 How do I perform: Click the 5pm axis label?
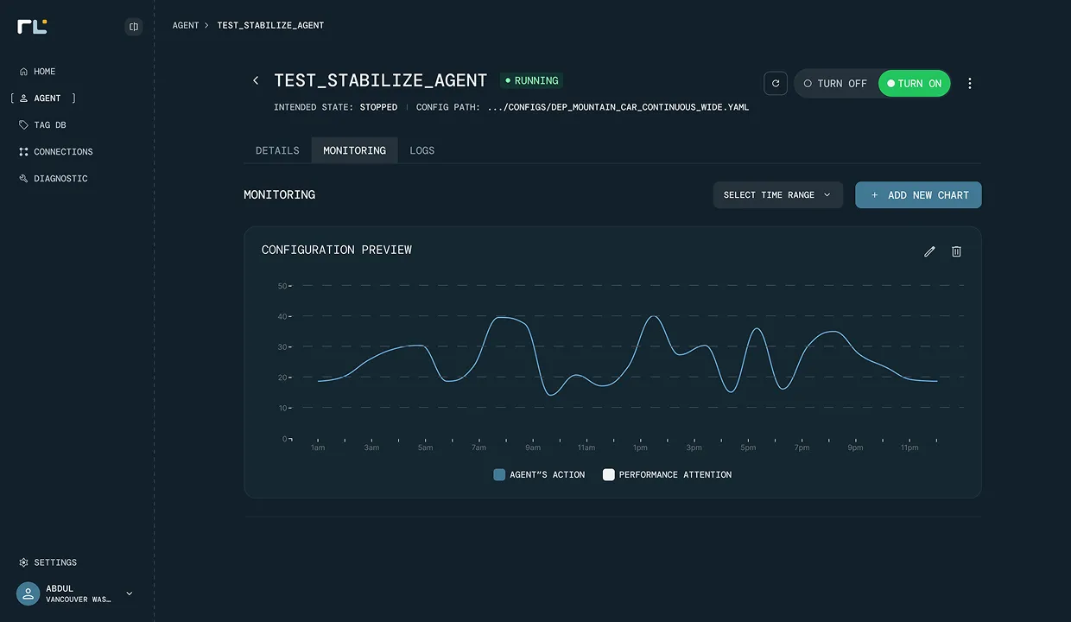[x=748, y=447]
